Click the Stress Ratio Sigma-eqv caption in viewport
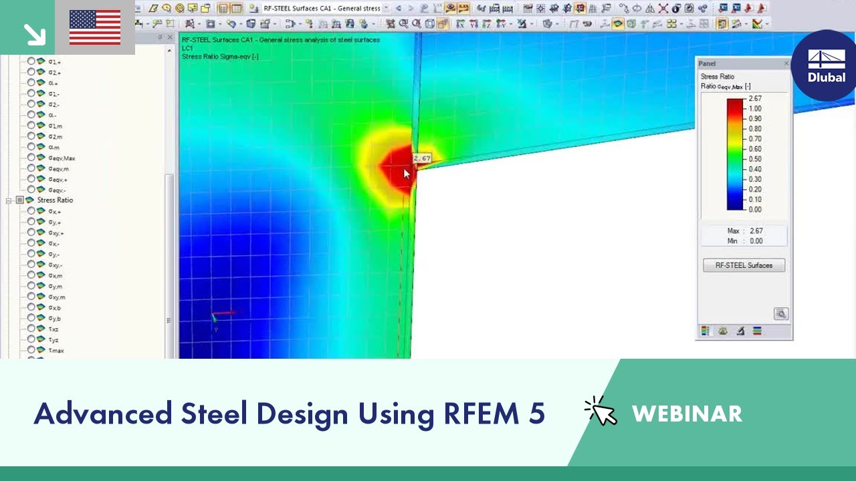856x481 pixels. click(x=220, y=57)
